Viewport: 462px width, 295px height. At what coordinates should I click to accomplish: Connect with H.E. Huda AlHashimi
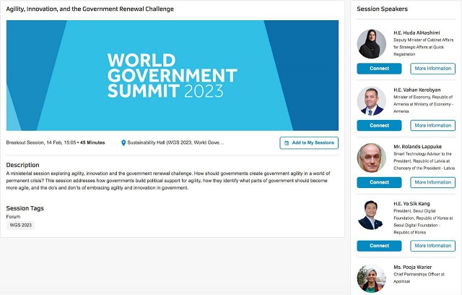pyautogui.click(x=379, y=69)
